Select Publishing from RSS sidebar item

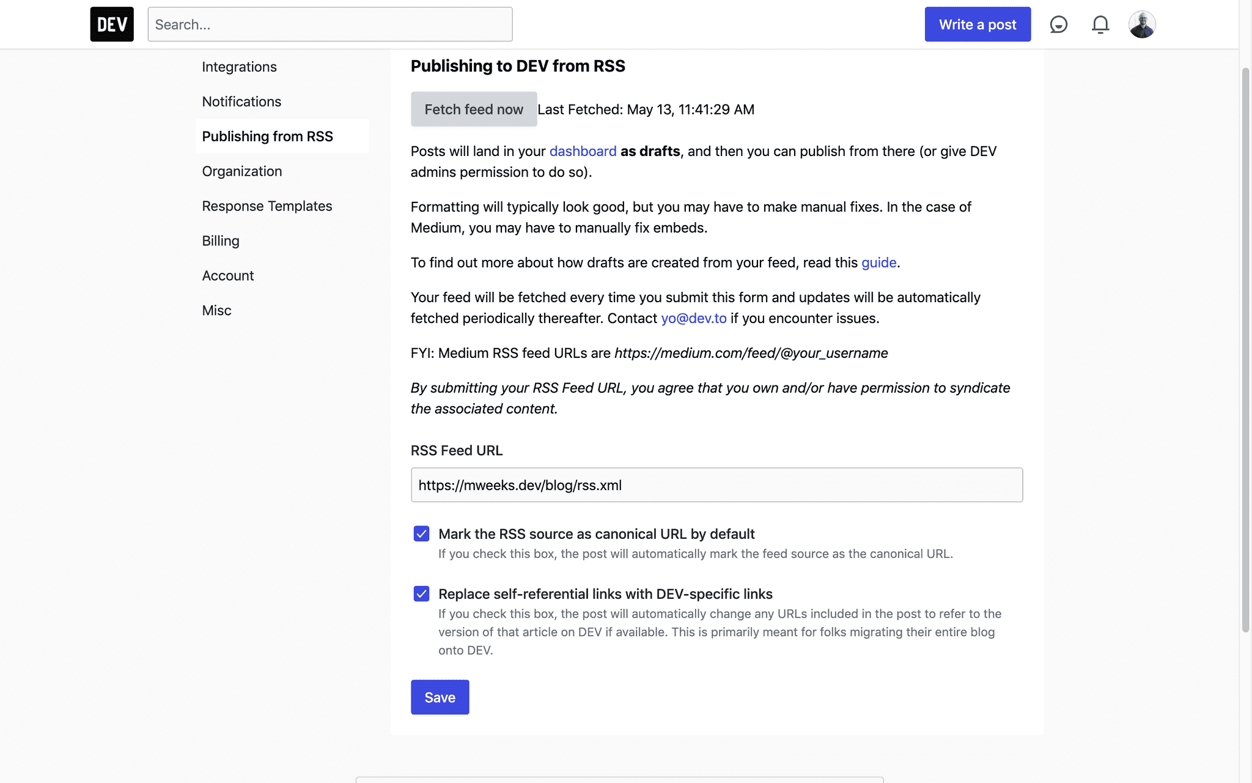tap(267, 136)
